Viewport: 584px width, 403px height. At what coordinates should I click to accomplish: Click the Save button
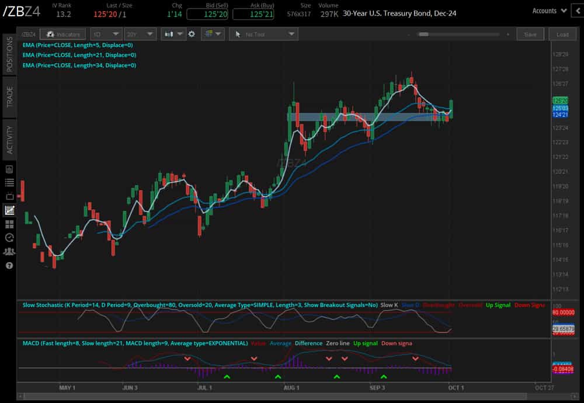click(530, 34)
